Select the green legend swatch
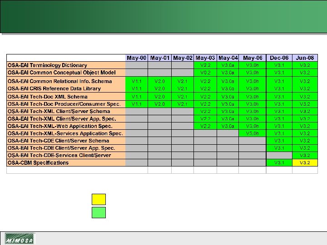This screenshot has width=327, height=245. click(99, 212)
